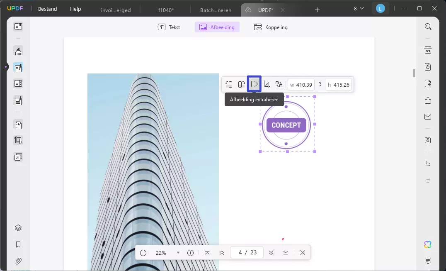Select the Edit PDF tool in sidebar

click(x=18, y=68)
